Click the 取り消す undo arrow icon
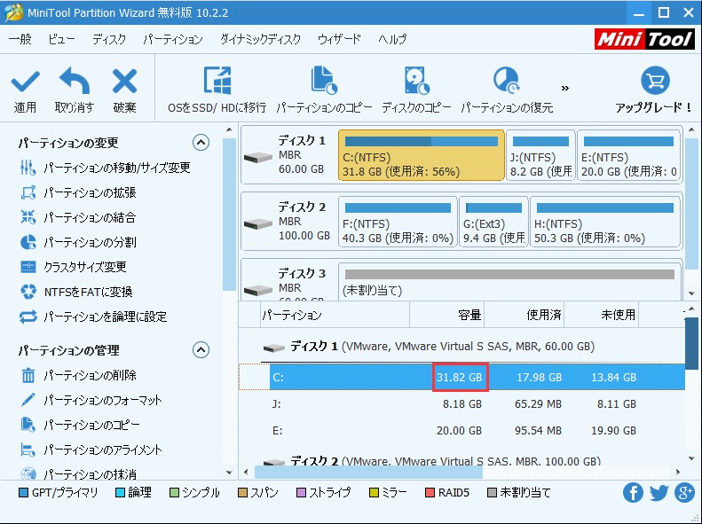This screenshot has width=702, height=524. click(74, 81)
